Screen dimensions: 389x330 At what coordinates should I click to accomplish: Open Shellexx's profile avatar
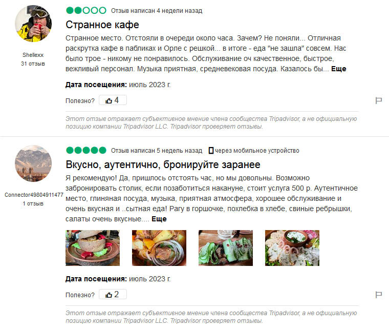(x=33, y=24)
